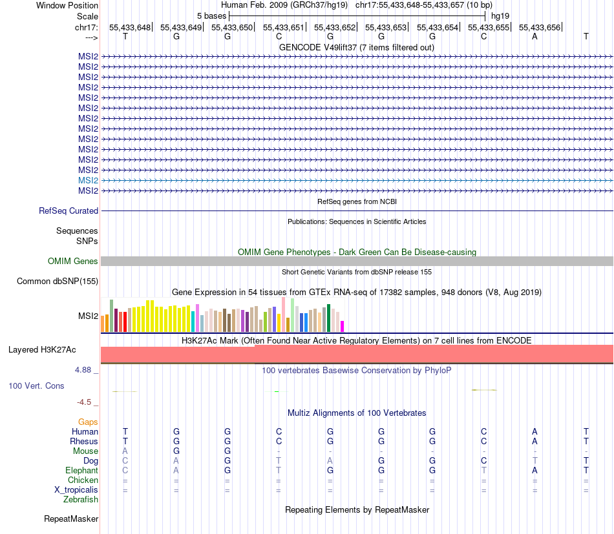
Task: Click the 5 bases scale bar
Action: click(357, 16)
